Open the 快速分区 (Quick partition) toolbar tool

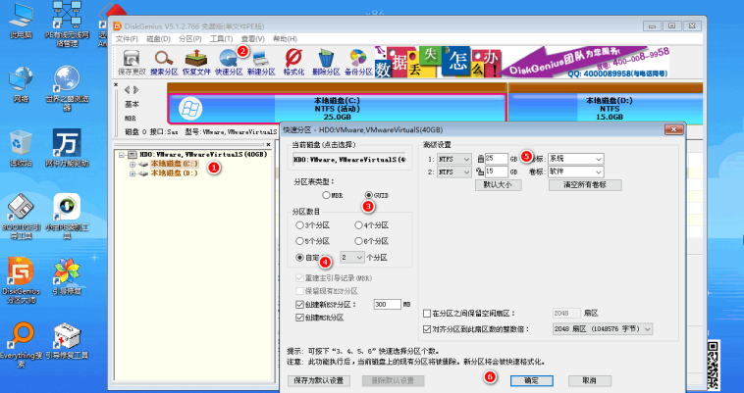tap(229, 63)
